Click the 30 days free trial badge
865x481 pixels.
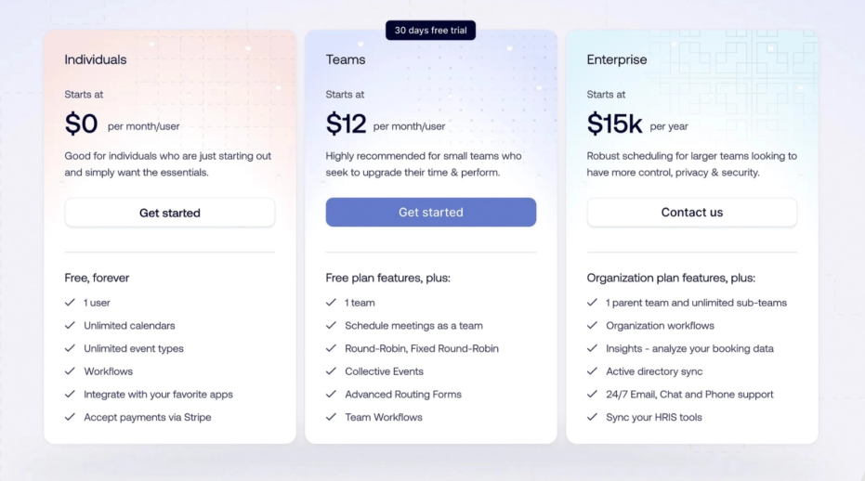pos(430,31)
